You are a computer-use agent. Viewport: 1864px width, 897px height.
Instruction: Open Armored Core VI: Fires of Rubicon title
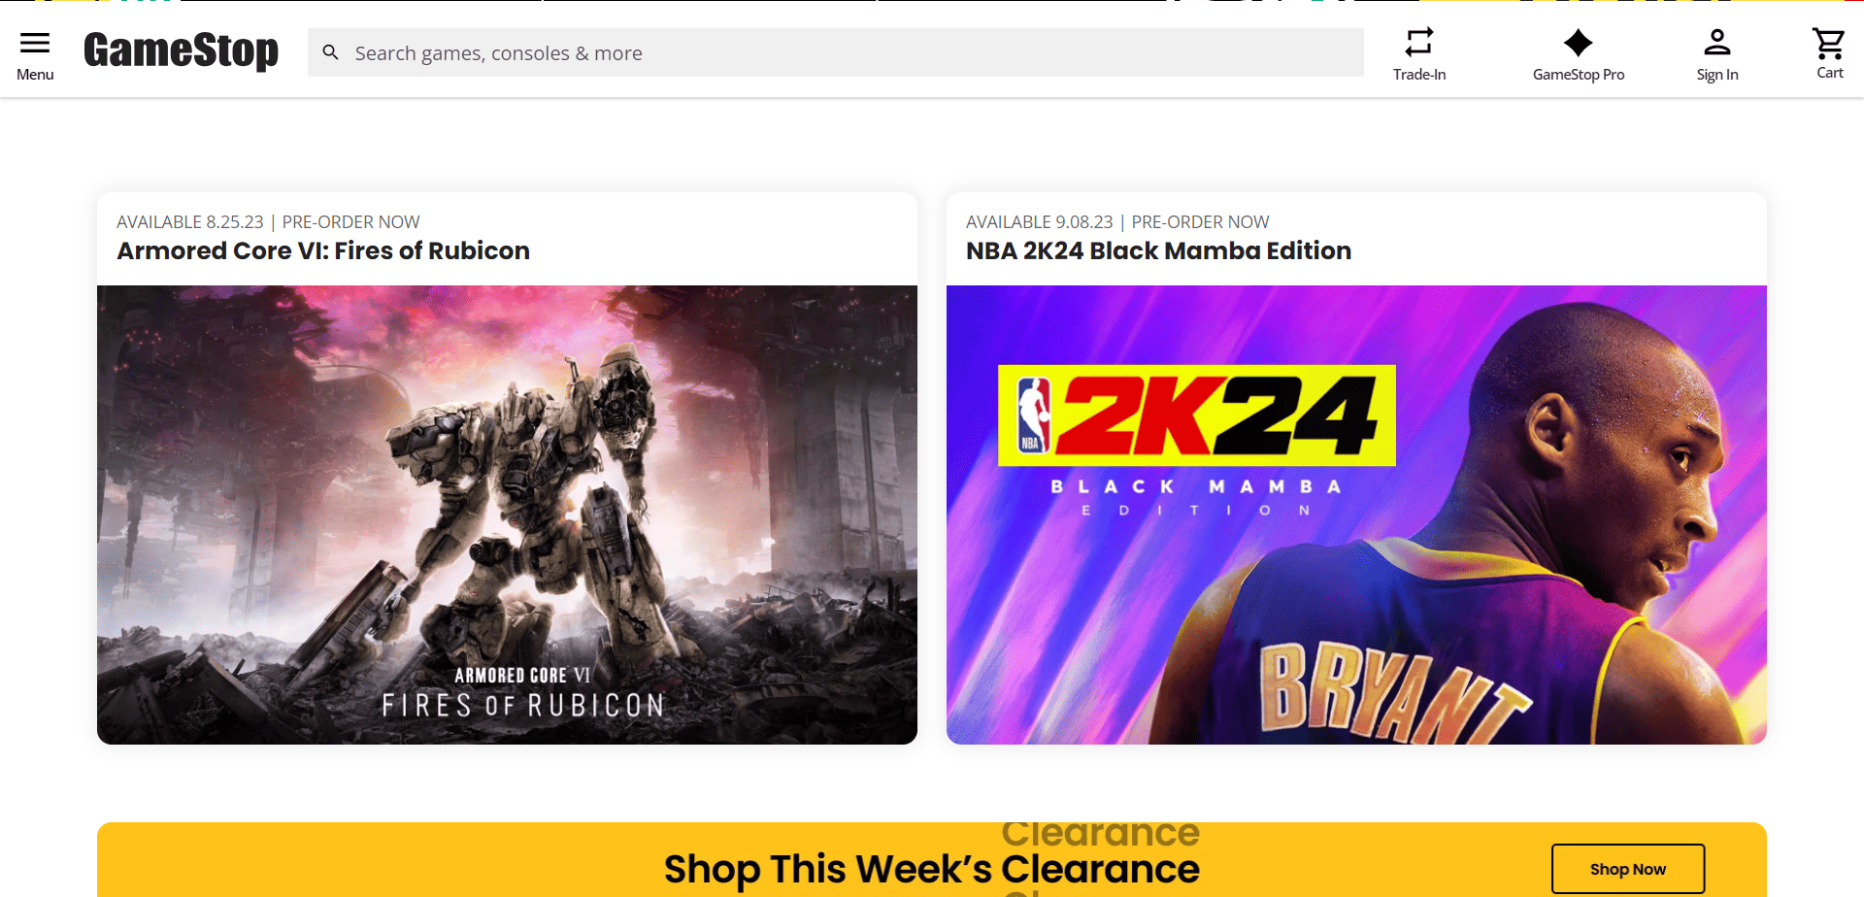323,250
